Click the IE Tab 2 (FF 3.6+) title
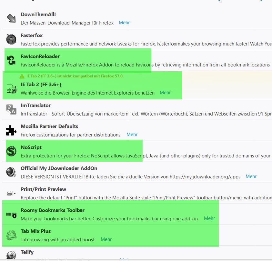This screenshot has width=272, height=261. pyautogui.click(x=41, y=85)
